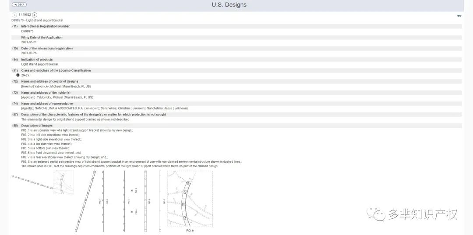Screen dimensions: 473x235
Task: Select Name and address of representative heading
Action: coord(47,104)
